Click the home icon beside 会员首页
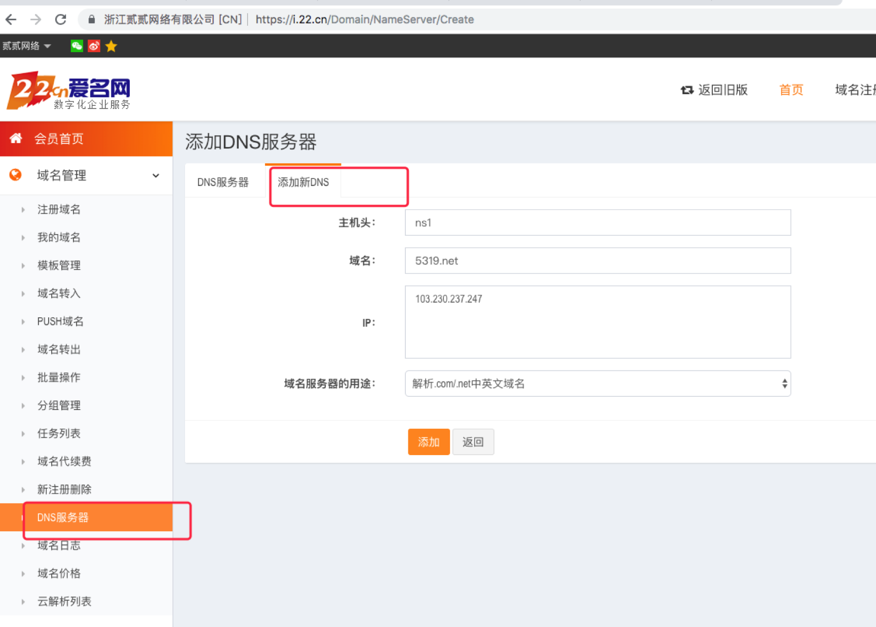Image resolution: width=876 pixels, height=627 pixels. (16, 138)
